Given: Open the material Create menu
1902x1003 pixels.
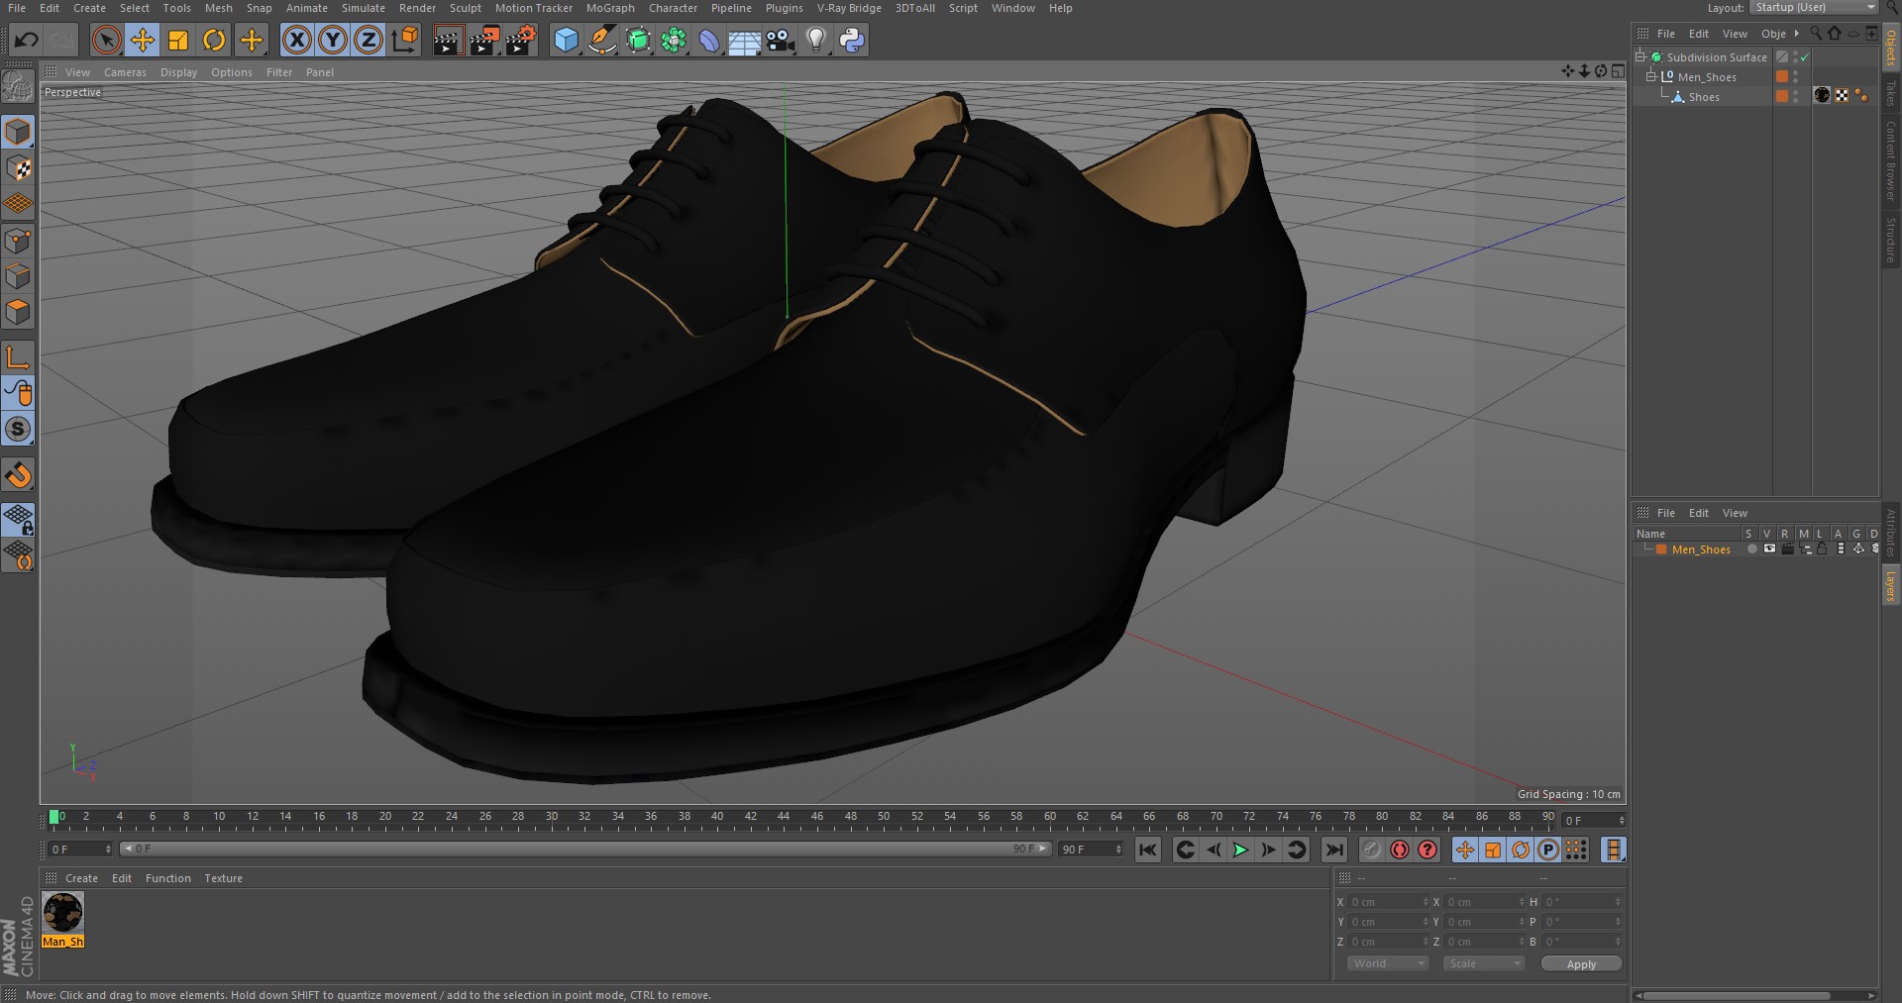Looking at the screenshot, I should click(x=81, y=878).
